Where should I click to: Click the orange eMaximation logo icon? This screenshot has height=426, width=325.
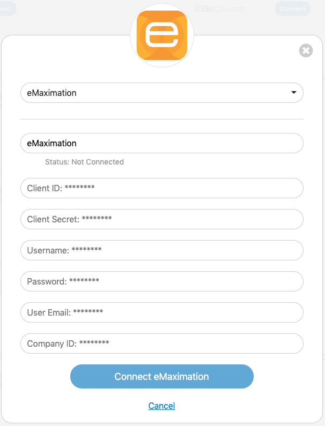[x=161, y=35]
